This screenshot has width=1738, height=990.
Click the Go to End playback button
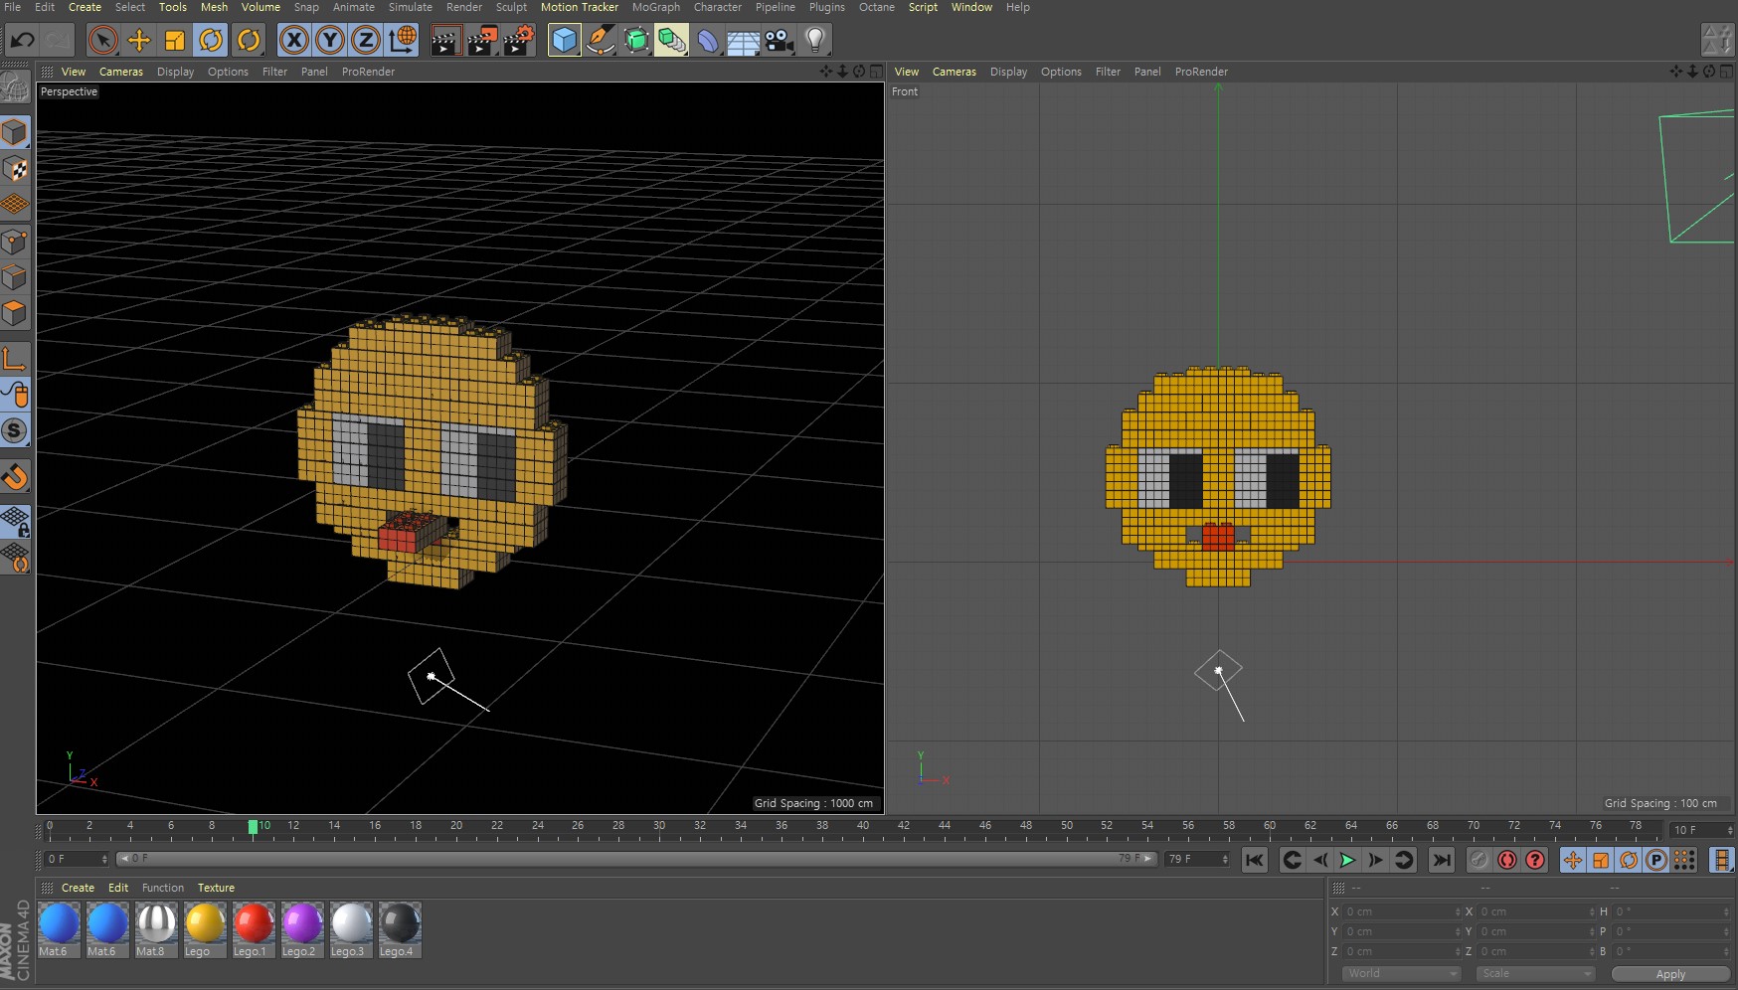pos(1441,860)
